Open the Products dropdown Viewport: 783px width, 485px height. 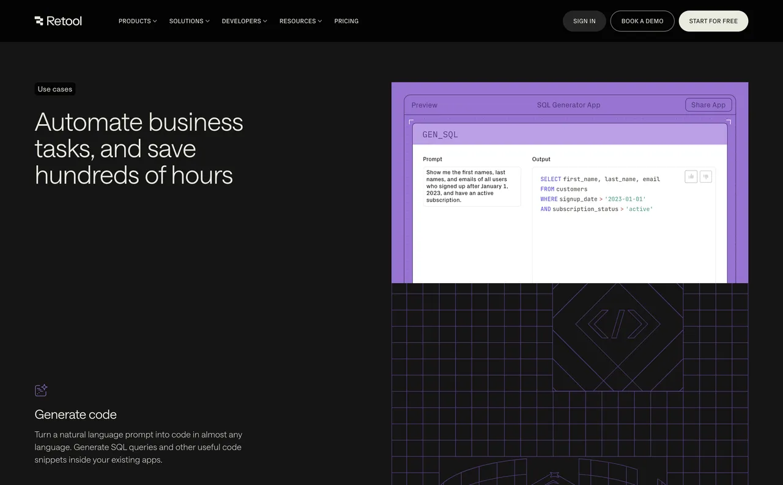click(x=137, y=21)
